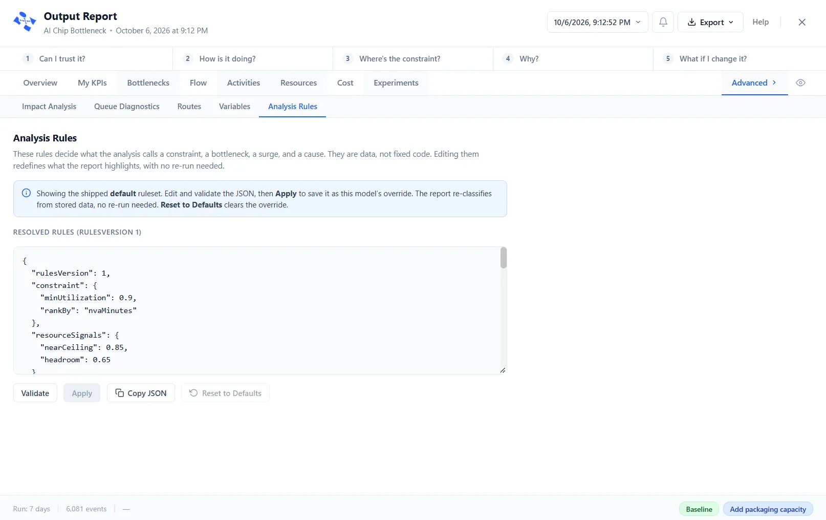826x520 pixels.
Task: Switch to the Activities tab
Action: pos(244,83)
